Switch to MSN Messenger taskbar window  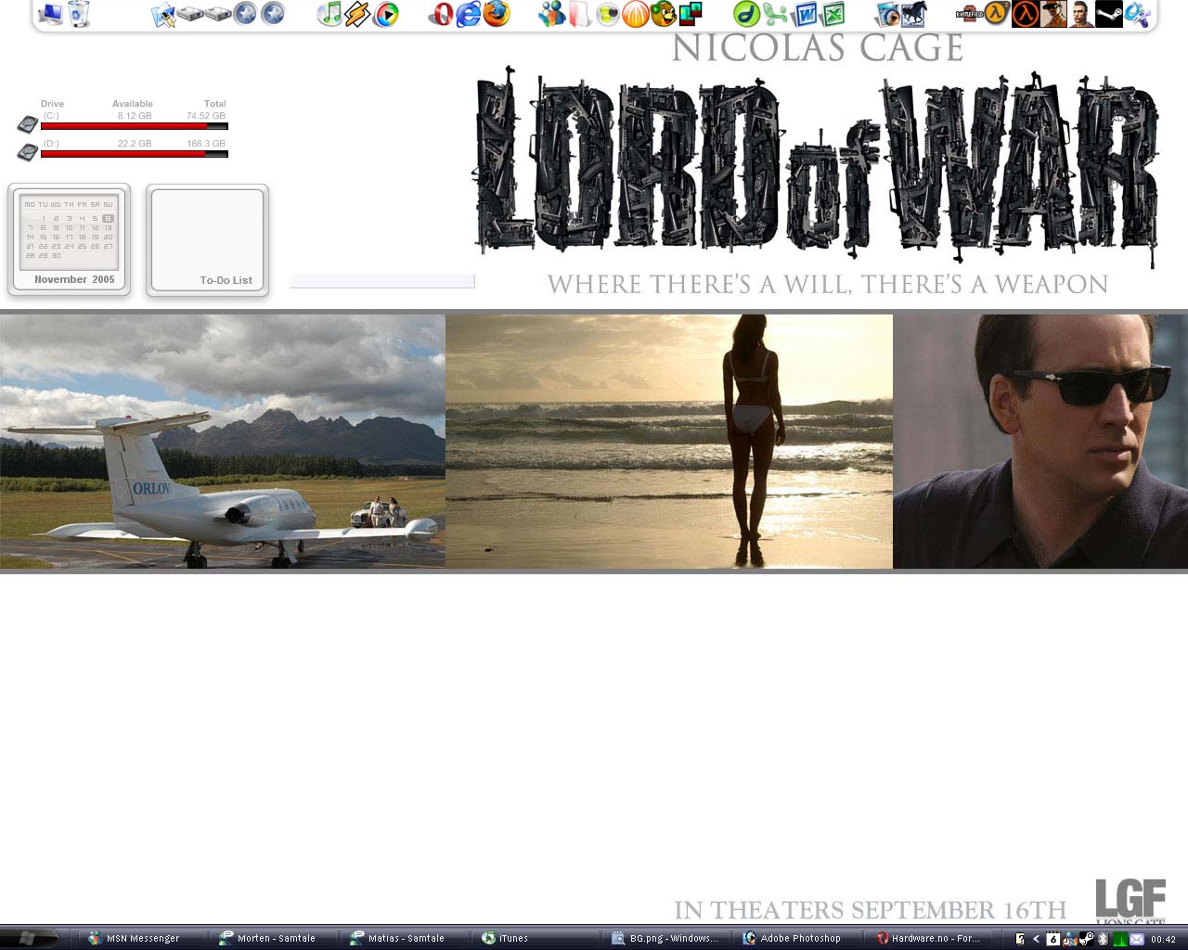pos(142,938)
